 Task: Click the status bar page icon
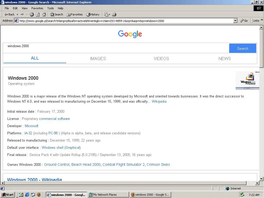3,188
